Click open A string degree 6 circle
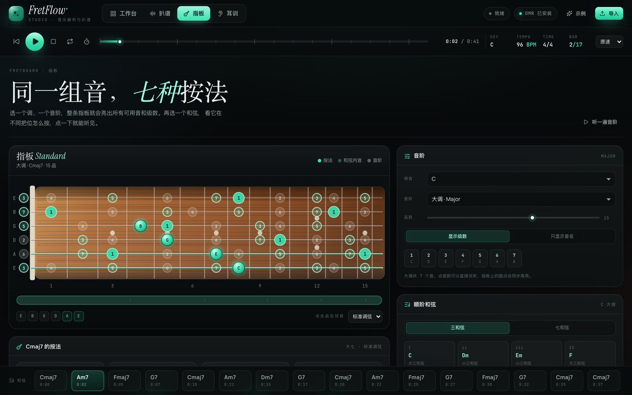Viewport: 632px width, 395px height. [x=24, y=254]
